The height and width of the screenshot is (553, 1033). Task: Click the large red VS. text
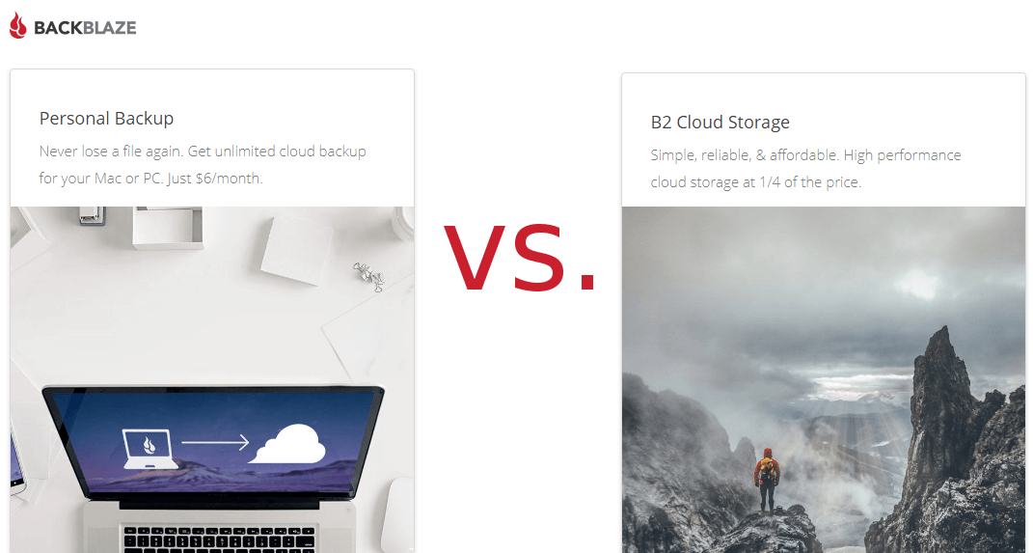click(x=520, y=258)
